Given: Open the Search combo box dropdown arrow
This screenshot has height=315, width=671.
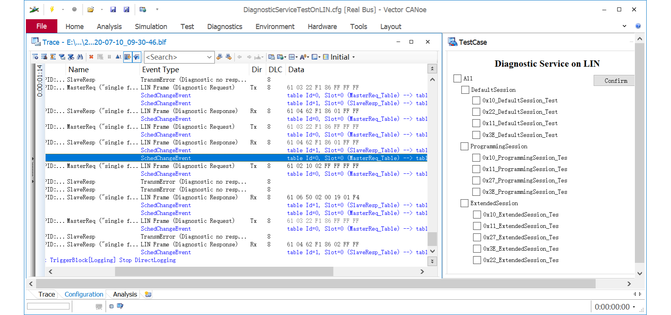Looking at the screenshot, I should [209, 57].
